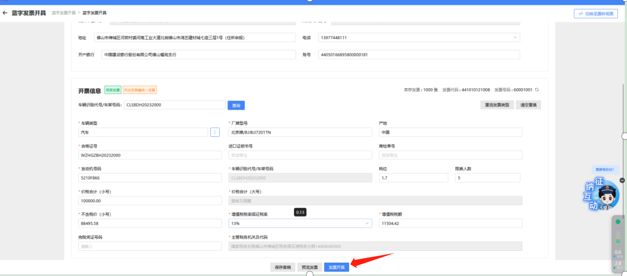
Task: Open the 增值税税率或征收率 13% dropdown
Action: click(367, 223)
